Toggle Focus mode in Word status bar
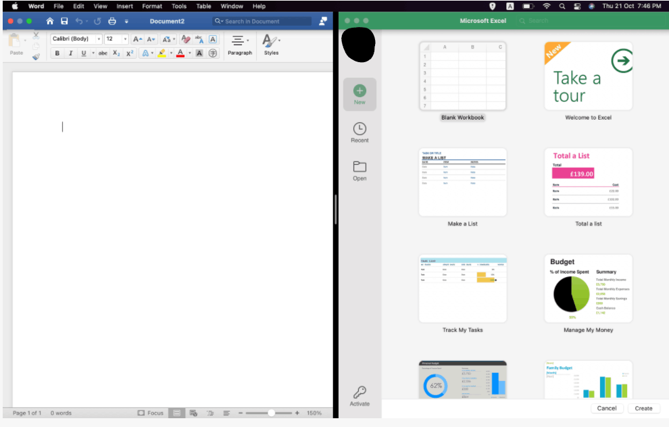The height and width of the screenshot is (427, 669). coord(151,413)
